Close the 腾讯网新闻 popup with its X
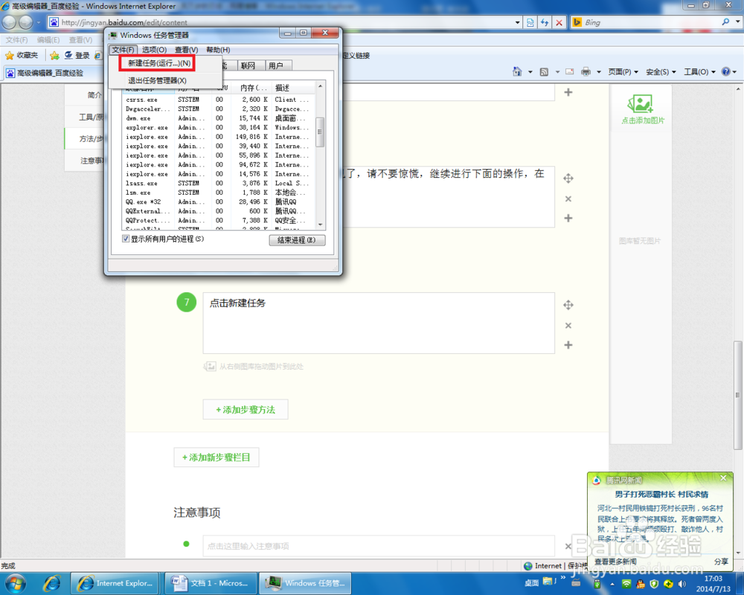The height and width of the screenshot is (595, 744). pos(723,478)
